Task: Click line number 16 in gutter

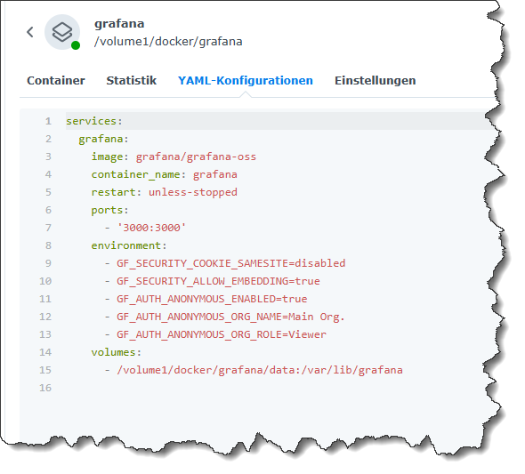Action: [45, 388]
